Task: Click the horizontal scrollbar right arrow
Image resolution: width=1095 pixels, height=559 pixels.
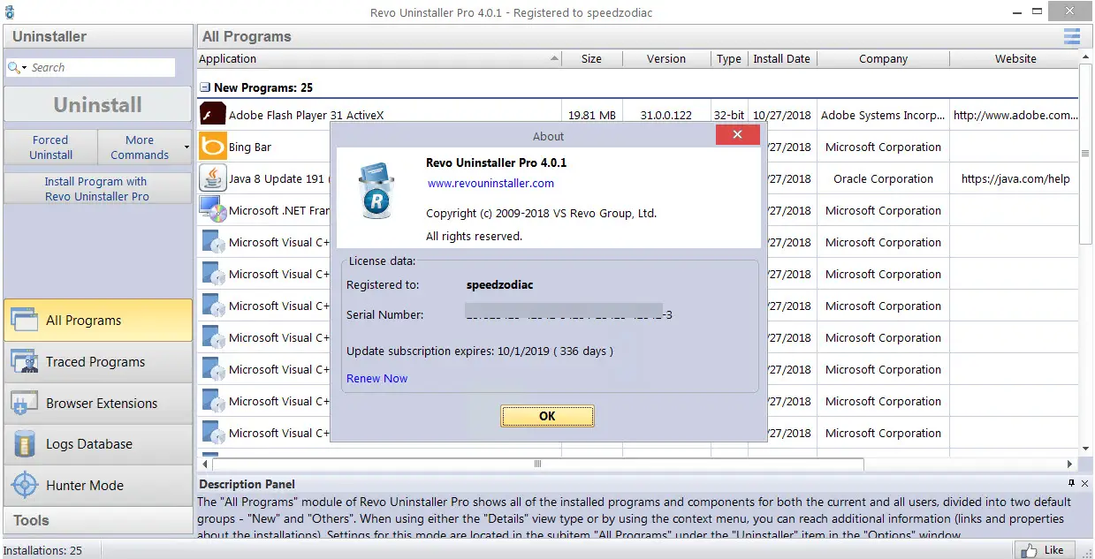Action: point(1069,464)
